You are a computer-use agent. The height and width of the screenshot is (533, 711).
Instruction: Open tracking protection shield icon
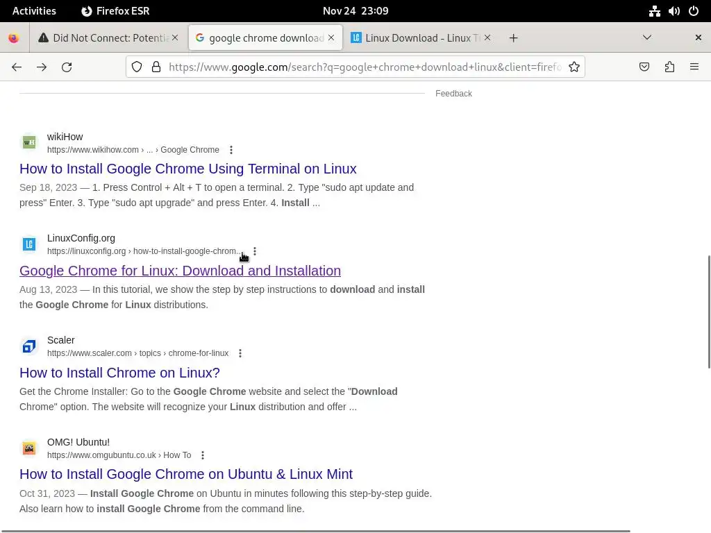point(137,67)
